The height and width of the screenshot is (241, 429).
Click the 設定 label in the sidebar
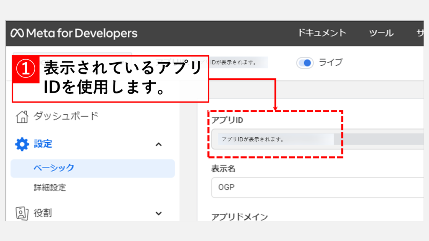pyautogui.click(x=43, y=144)
